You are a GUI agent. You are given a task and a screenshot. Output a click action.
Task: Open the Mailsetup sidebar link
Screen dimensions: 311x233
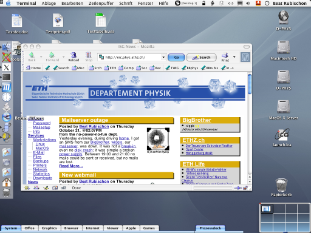coord(41,127)
